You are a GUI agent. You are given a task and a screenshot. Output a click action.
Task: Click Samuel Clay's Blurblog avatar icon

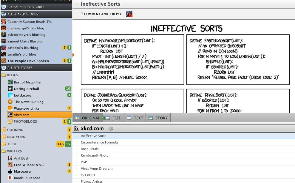[4, 41]
